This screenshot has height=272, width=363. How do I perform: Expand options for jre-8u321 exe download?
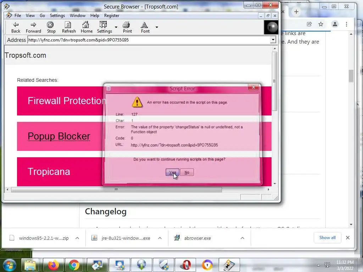(160, 238)
